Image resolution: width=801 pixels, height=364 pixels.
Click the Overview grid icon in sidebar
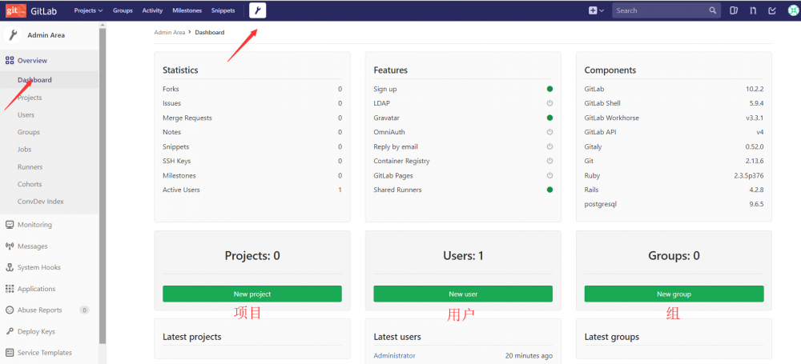(x=9, y=61)
